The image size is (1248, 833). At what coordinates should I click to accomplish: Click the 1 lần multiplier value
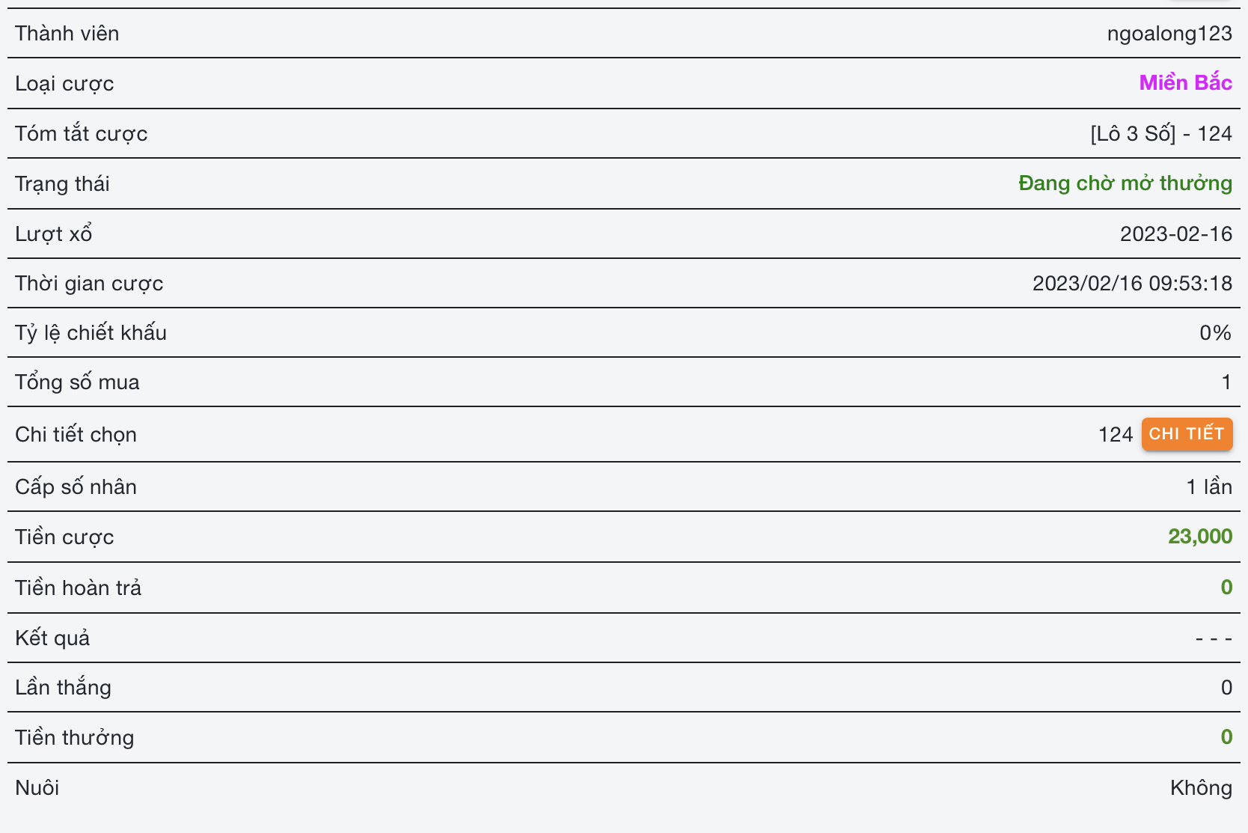[x=1209, y=487]
